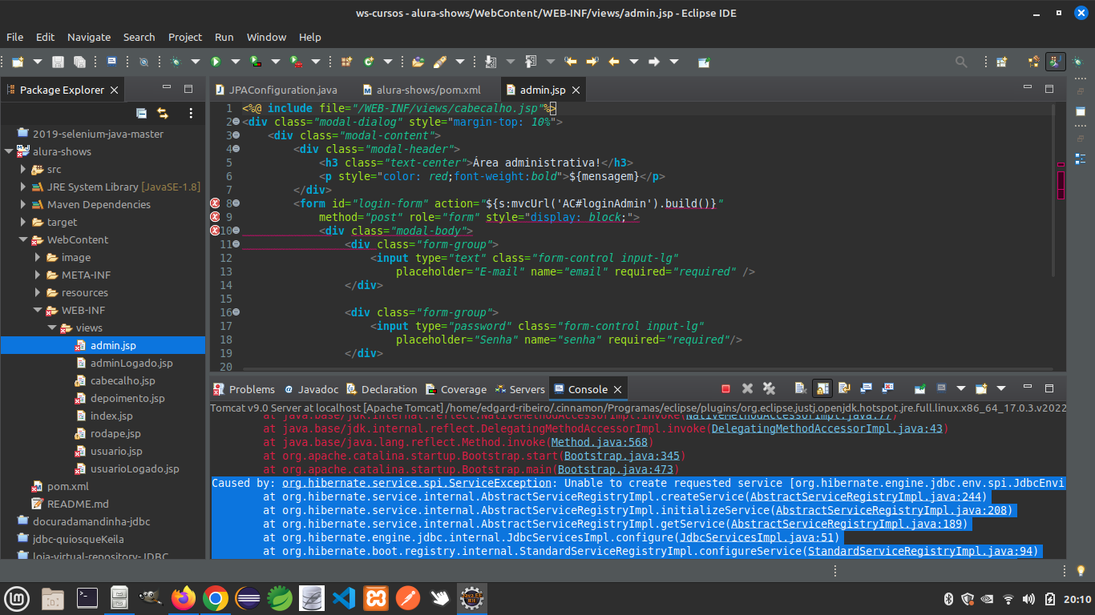This screenshot has width=1095, height=615.
Task: Toggle Show Console on error output change
Action: point(887,388)
